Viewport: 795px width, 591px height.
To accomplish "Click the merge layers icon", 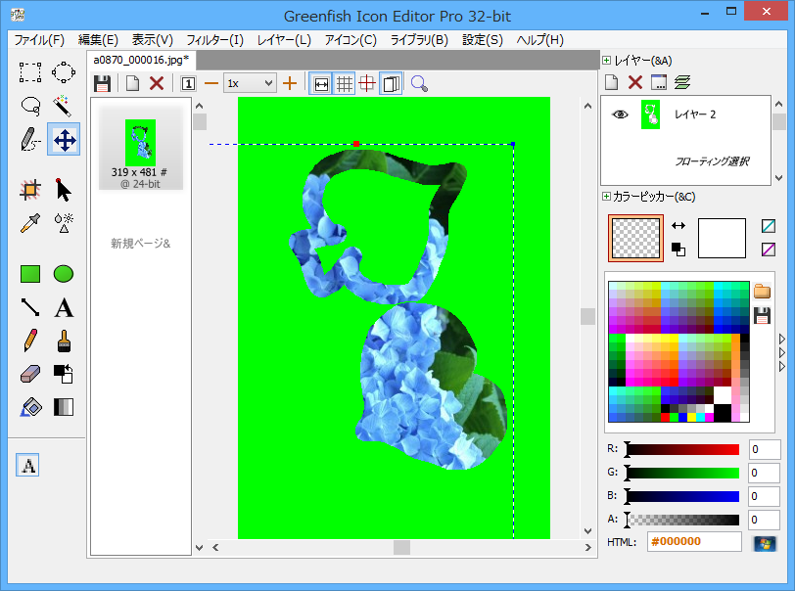I will tap(682, 82).
